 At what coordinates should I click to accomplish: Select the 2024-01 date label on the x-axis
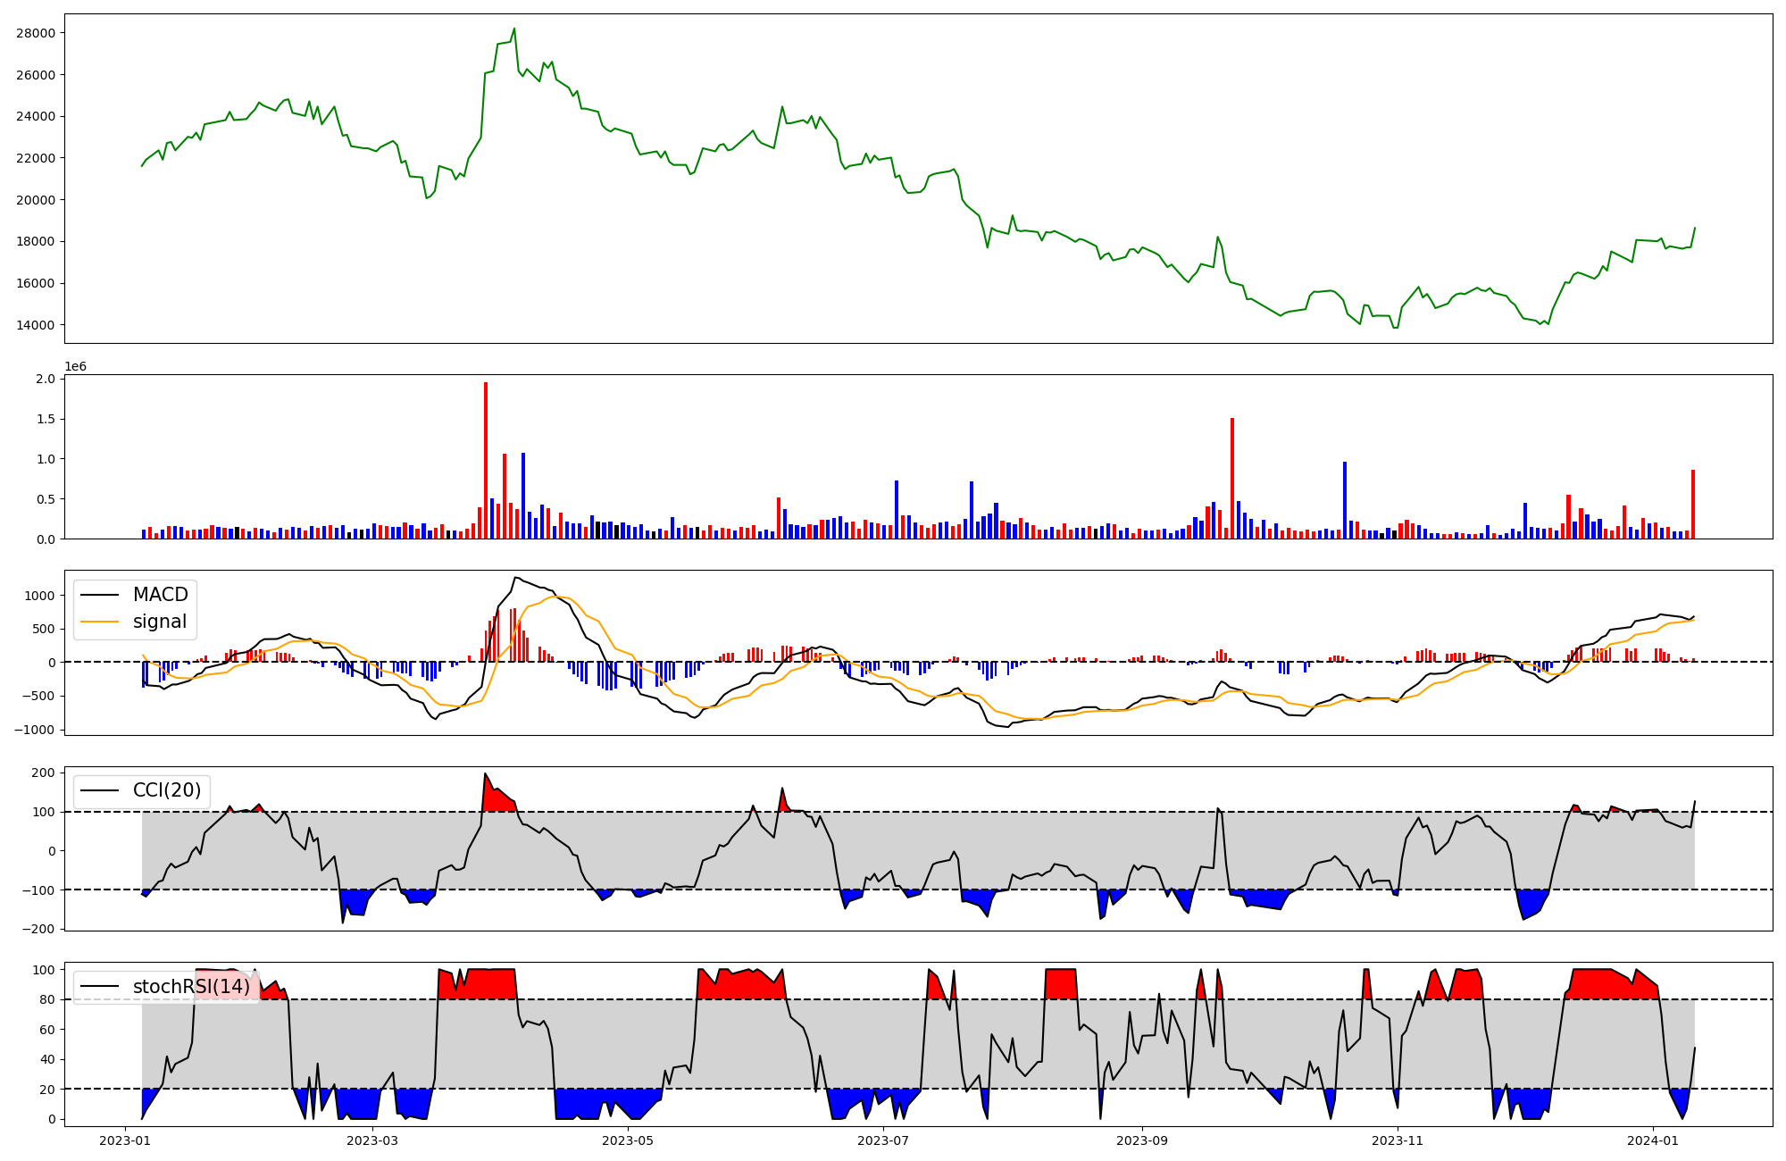click(x=1653, y=1140)
